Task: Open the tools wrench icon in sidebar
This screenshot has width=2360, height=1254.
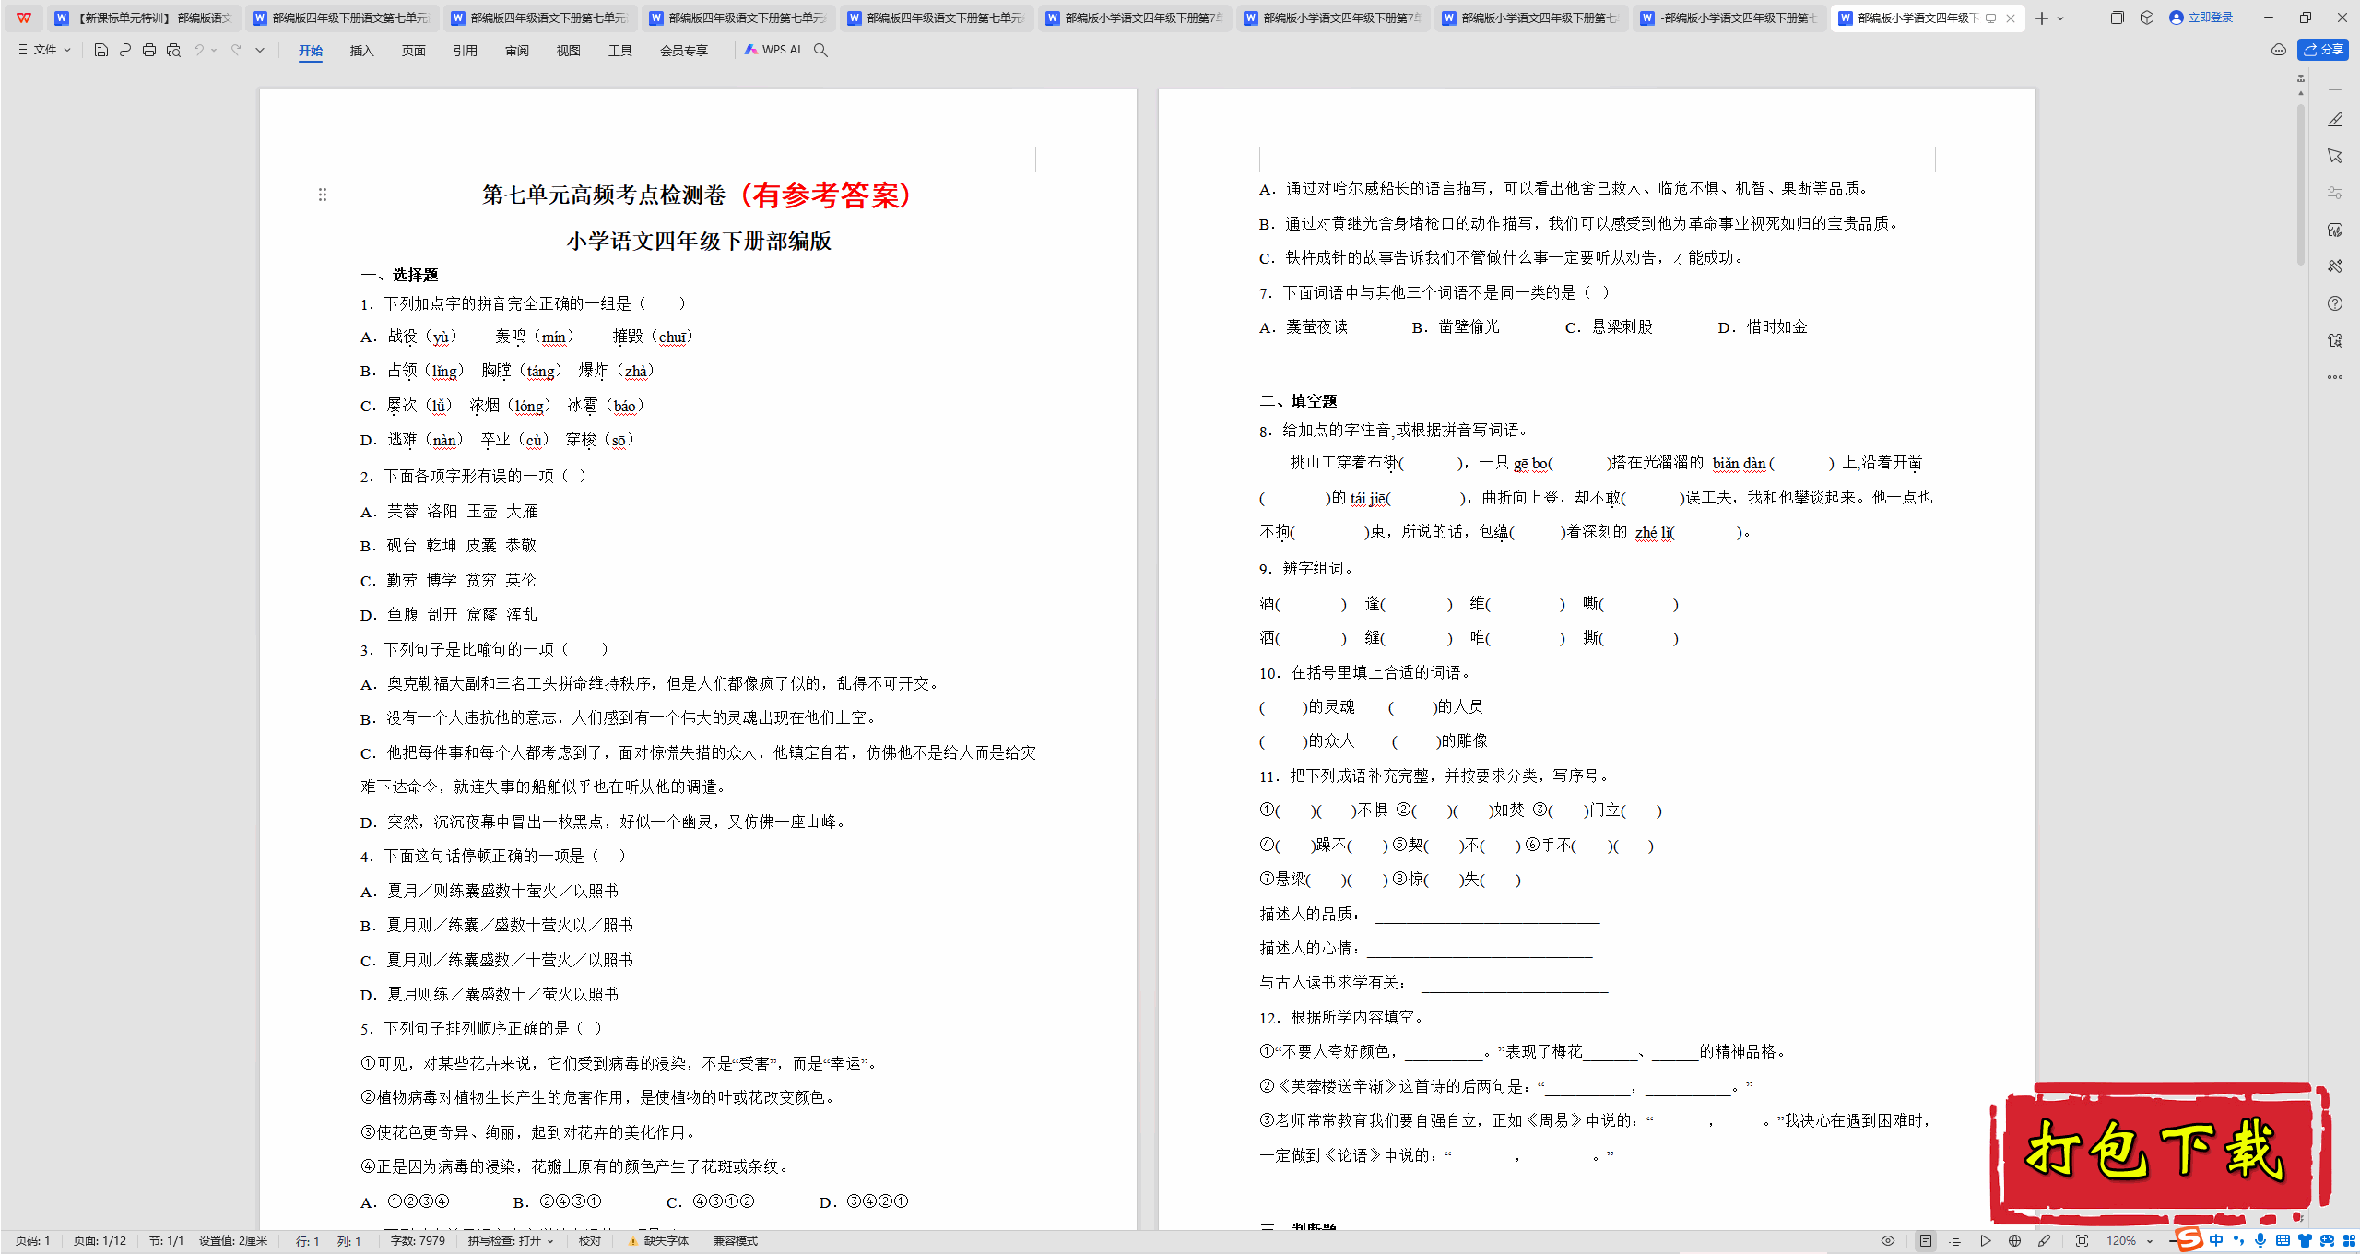Action: pos(2334,266)
